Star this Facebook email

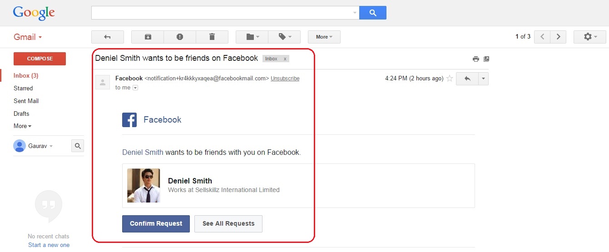pos(450,79)
